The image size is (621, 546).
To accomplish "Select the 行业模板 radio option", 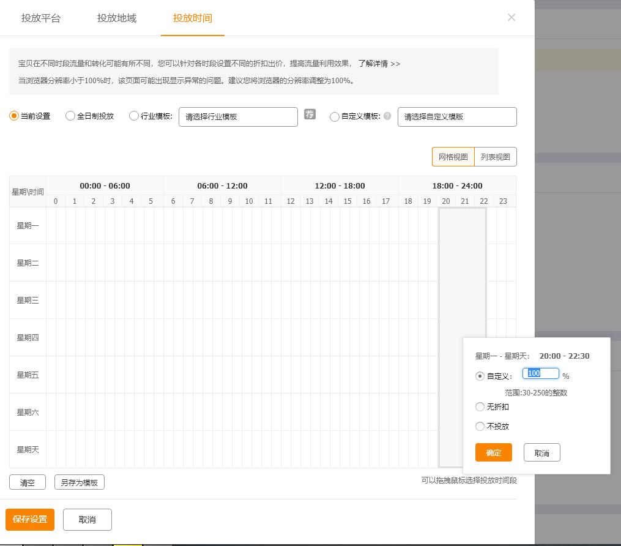I will click(x=134, y=115).
